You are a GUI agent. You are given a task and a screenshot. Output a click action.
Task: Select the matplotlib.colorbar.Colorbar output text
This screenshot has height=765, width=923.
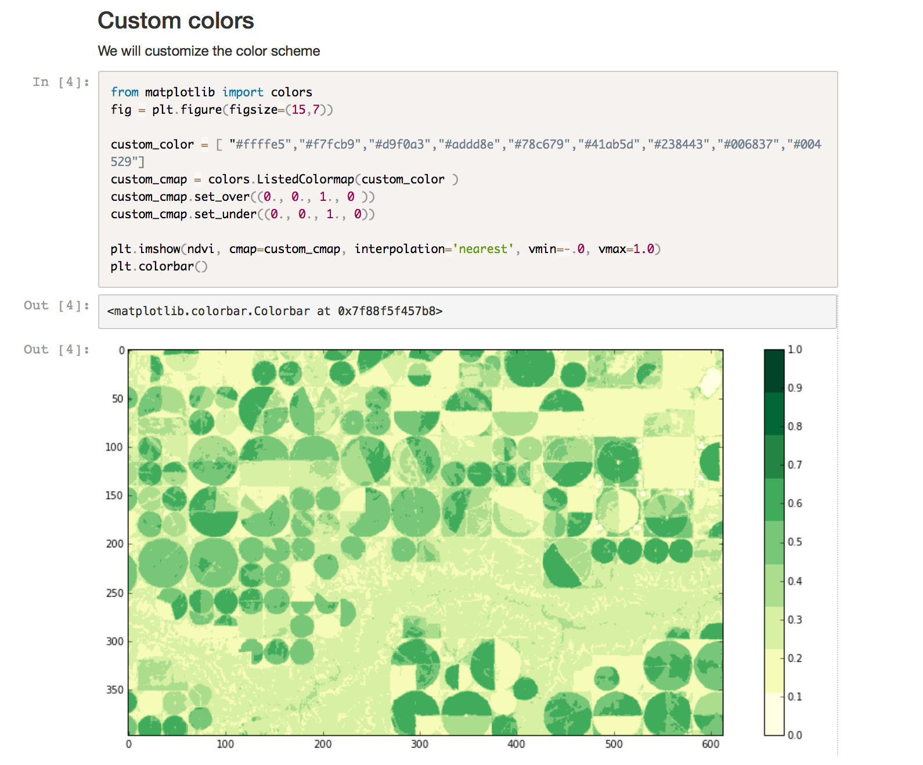tap(275, 311)
